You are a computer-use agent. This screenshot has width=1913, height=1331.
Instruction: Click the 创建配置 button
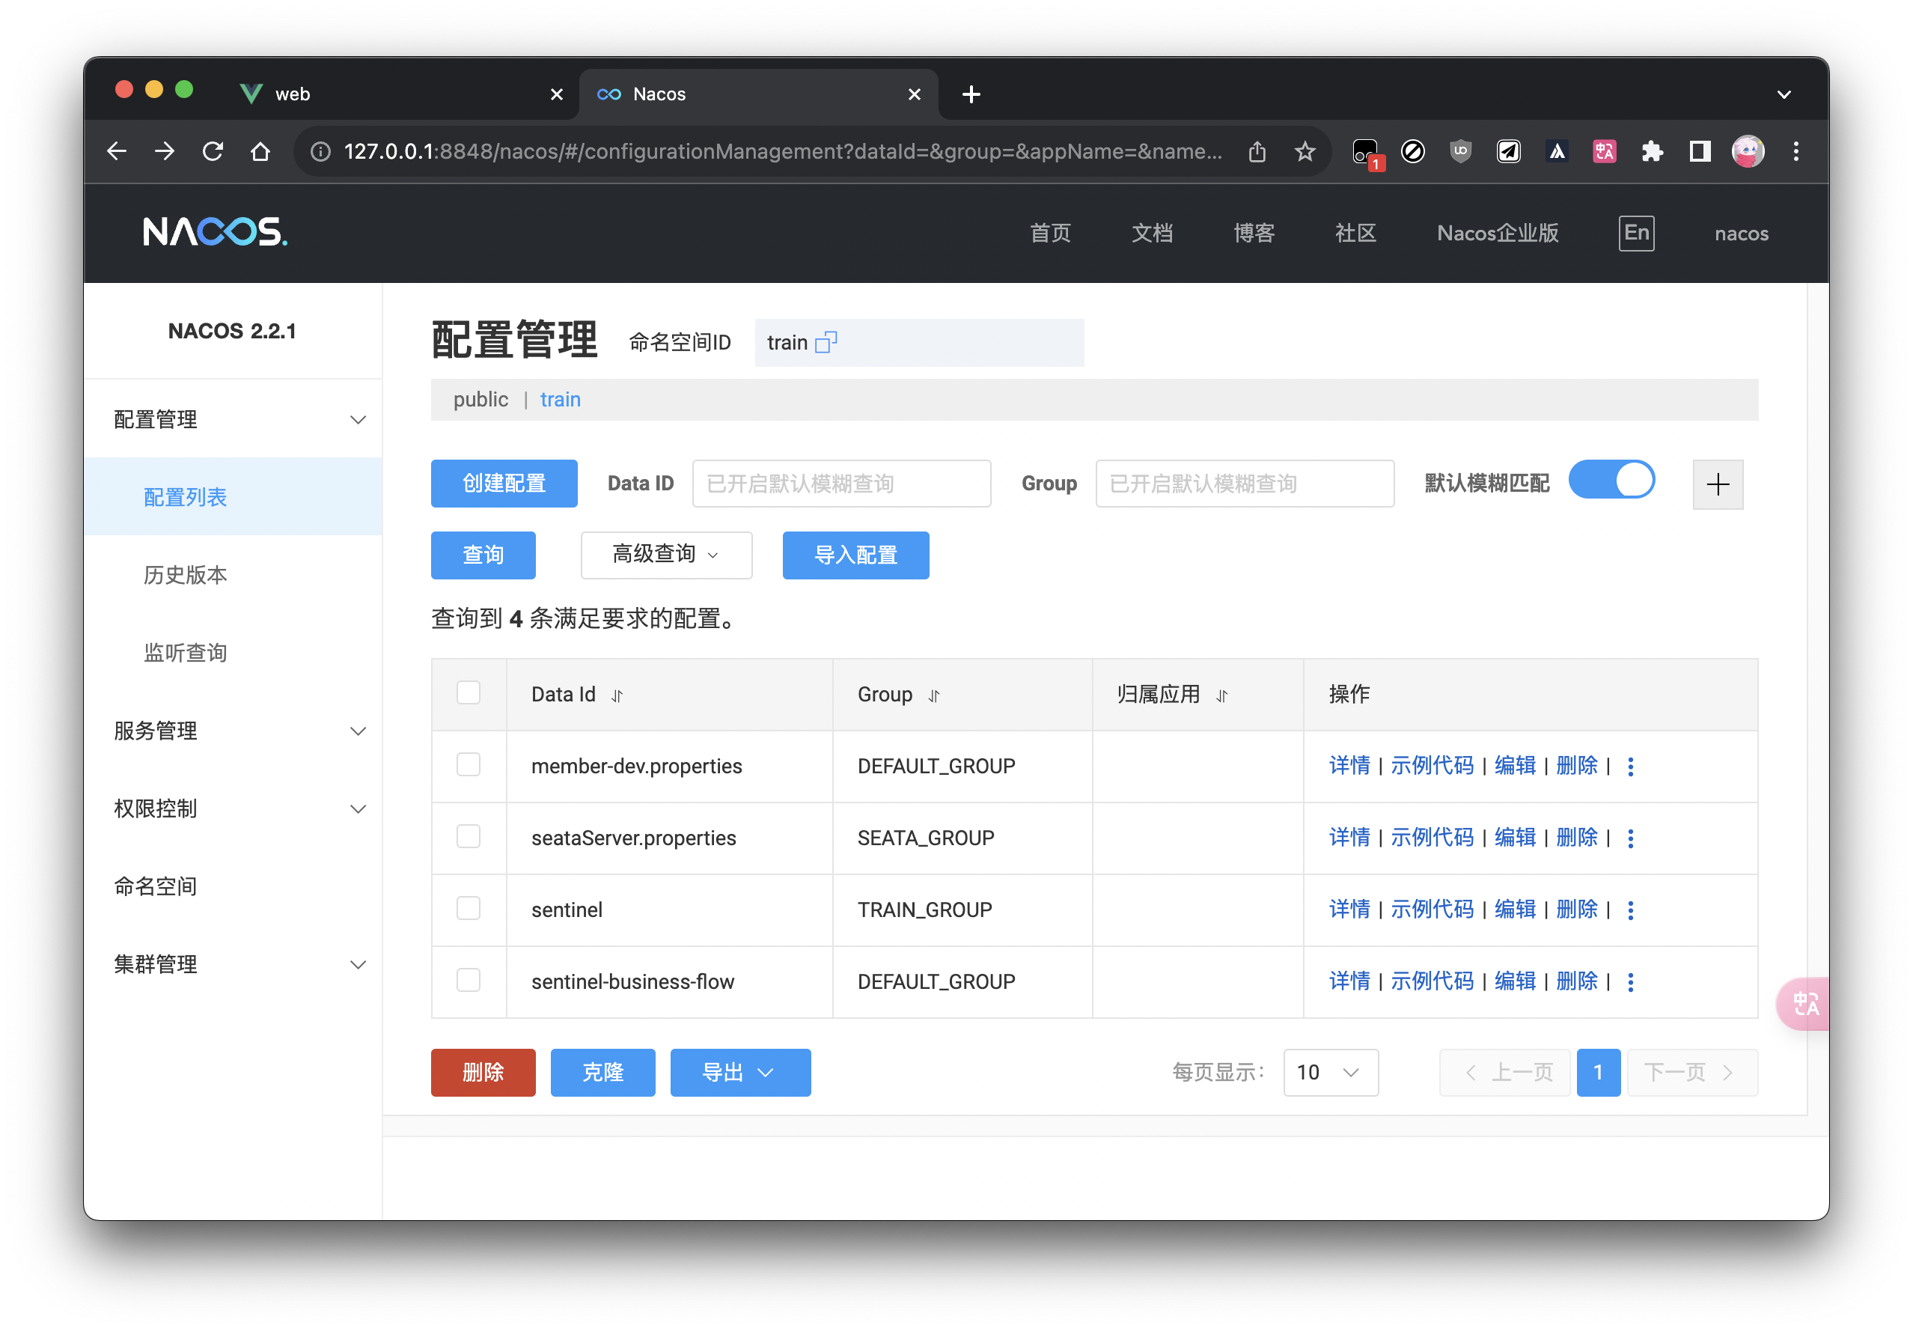pyautogui.click(x=503, y=484)
